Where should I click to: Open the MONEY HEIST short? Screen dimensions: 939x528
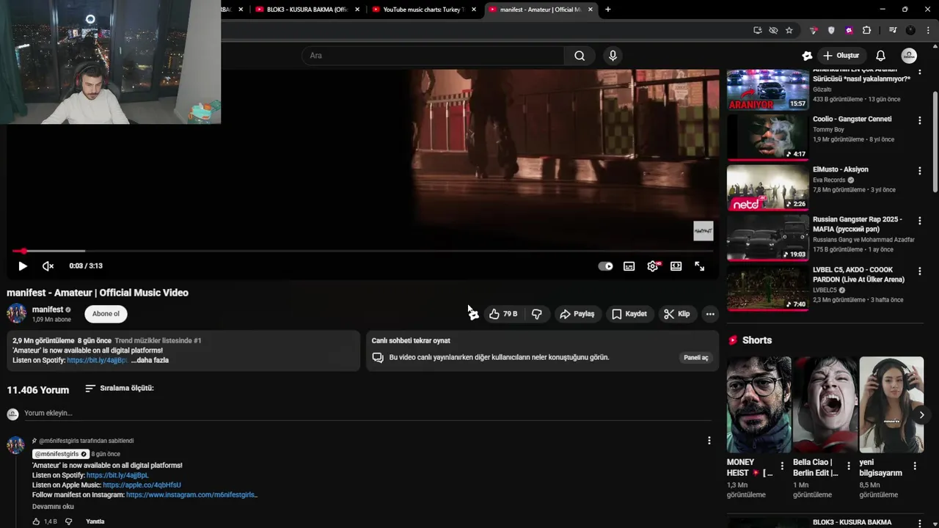[x=759, y=405]
